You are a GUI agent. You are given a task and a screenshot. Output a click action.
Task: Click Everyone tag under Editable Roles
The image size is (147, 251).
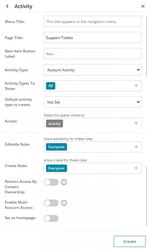click(57, 147)
